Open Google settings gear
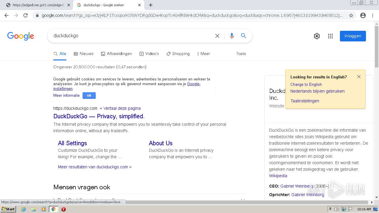Viewport: 379px width, 213px height. (317, 36)
